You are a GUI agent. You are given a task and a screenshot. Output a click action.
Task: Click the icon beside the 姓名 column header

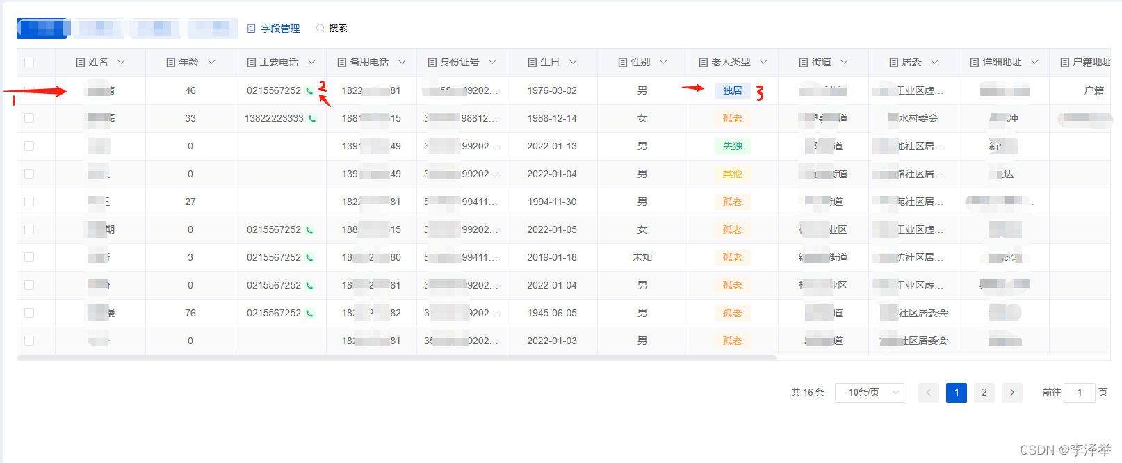[80, 63]
